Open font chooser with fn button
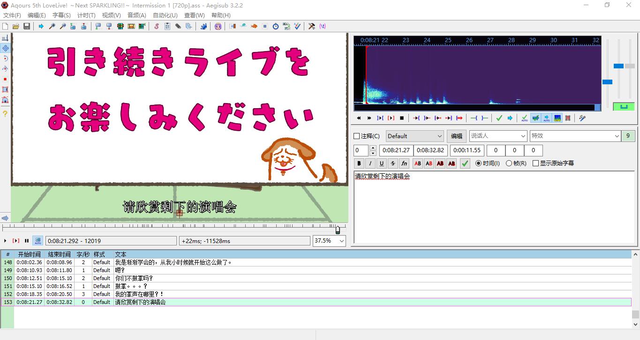Screen dimensions: 640x340 [404, 163]
